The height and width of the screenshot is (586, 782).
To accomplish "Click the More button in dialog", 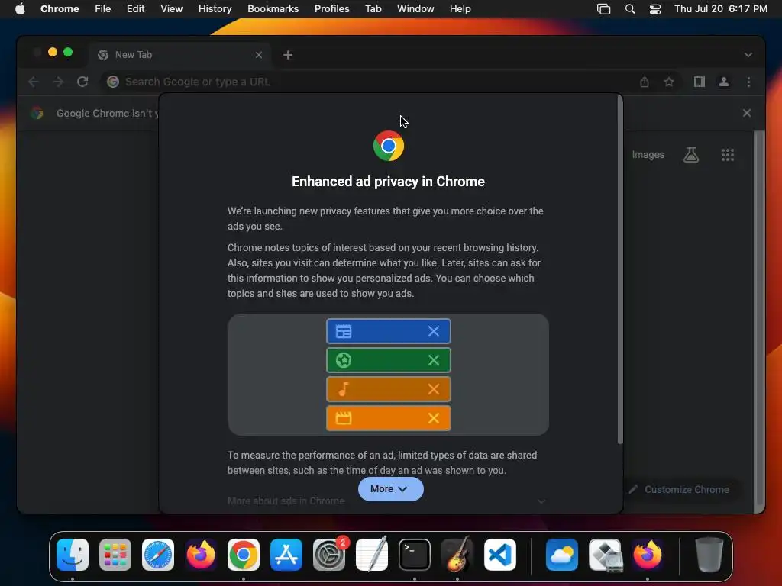I will (x=390, y=489).
